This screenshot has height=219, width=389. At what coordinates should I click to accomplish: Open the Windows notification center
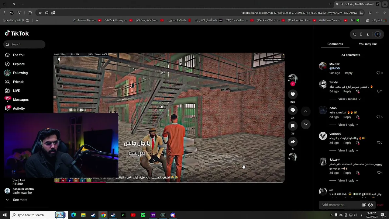pyautogui.click(x=383, y=215)
